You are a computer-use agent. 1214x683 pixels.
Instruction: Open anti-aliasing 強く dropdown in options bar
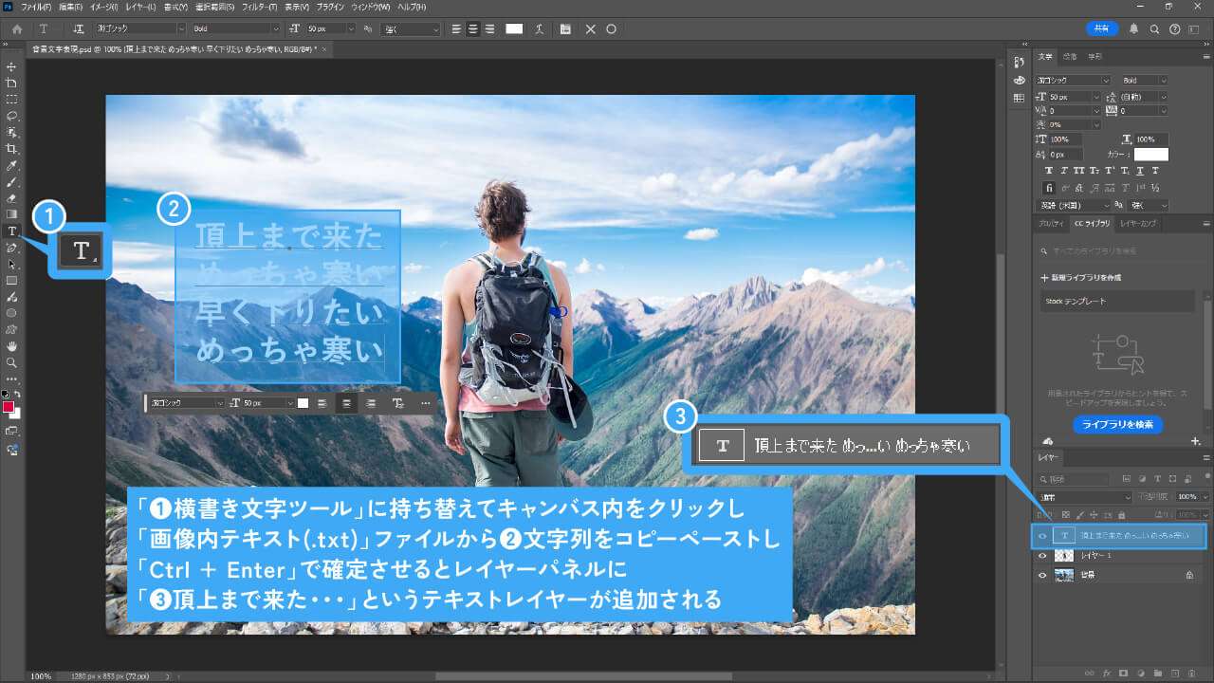pyautogui.click(x=410, y=29)
